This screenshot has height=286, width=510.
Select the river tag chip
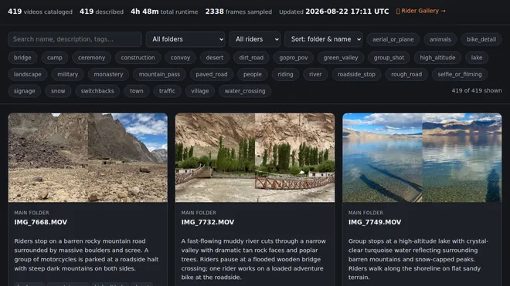click(315, 74)
